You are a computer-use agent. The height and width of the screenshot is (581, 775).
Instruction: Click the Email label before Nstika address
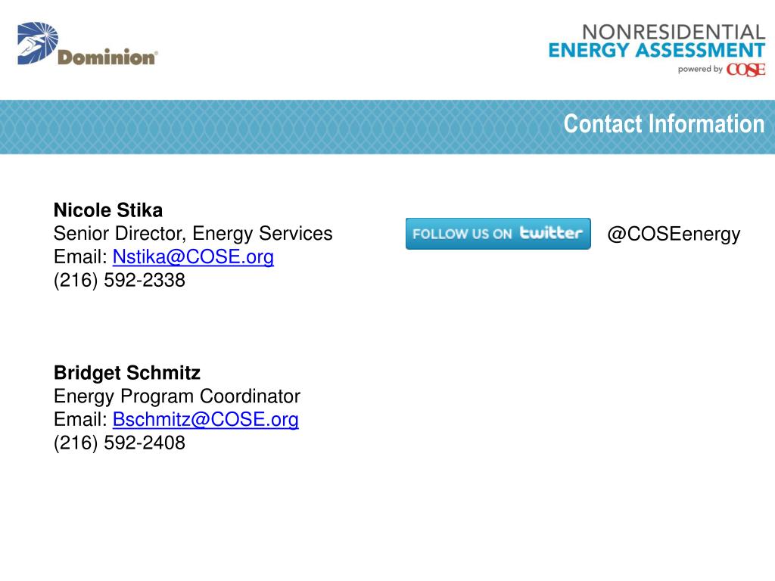[80, 257]
